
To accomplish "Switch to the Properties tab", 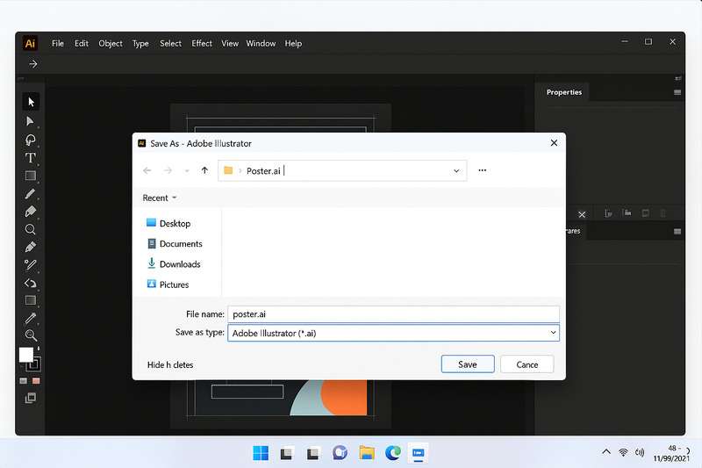I will [x=563, y=92].
